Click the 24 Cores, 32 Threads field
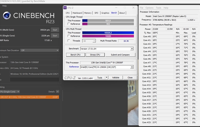The image size is (200, 127). (34, 68)
